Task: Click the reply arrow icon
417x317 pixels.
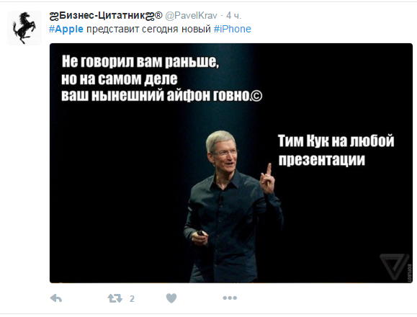Action: click(x=56, y=298)
